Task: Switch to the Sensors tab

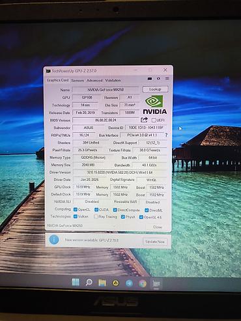Action: point(78,80)
